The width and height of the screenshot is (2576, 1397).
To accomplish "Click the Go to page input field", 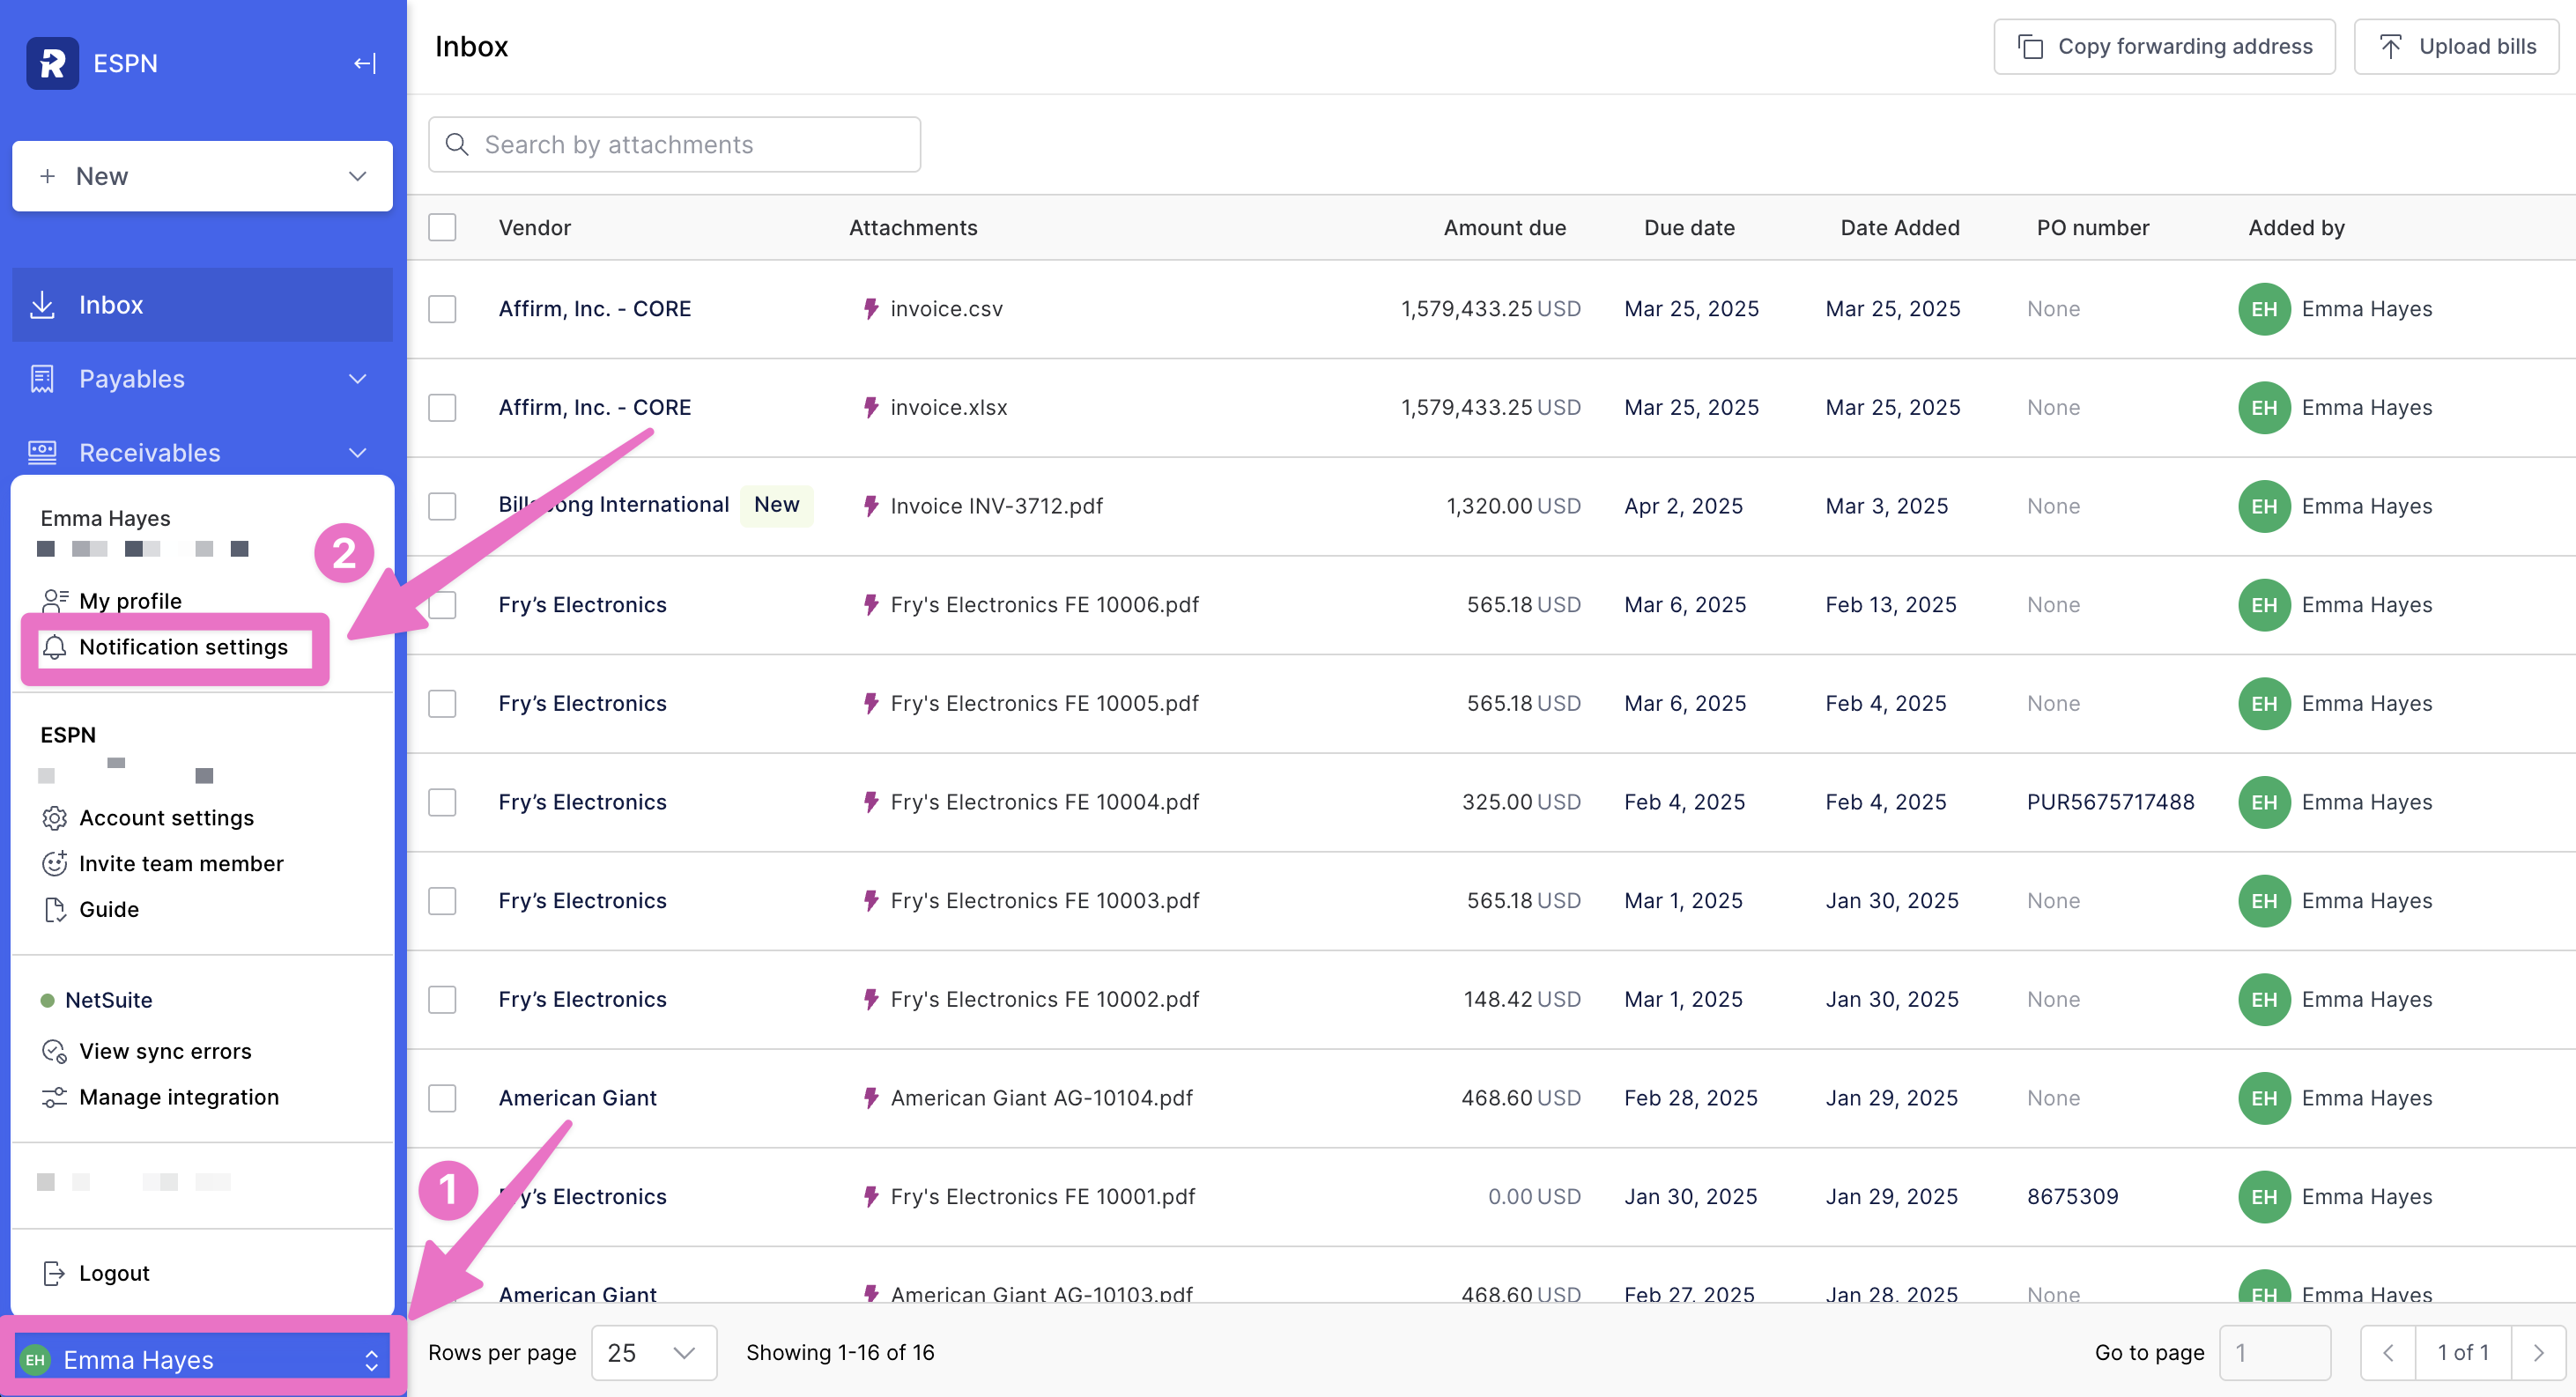I will (2275, 1353).
